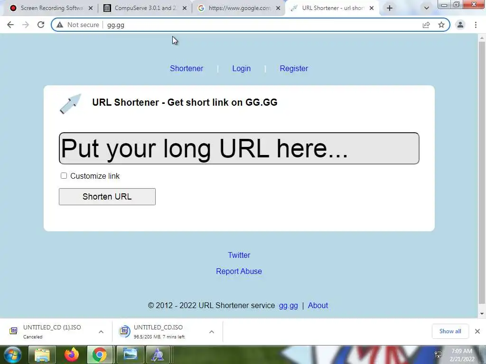Image resolution: width=486 pixels, height=364 pixels.
Task: Open the Report Abuse link
Action: [239, 271]
